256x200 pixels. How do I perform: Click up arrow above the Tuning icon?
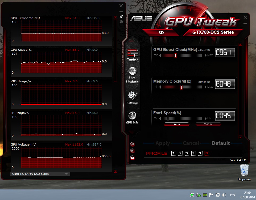click(133, 40)
